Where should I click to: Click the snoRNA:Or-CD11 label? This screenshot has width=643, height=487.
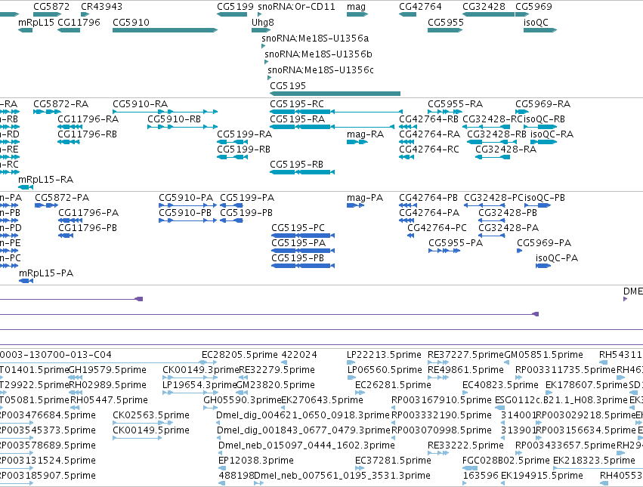click(x=296, y=7)
